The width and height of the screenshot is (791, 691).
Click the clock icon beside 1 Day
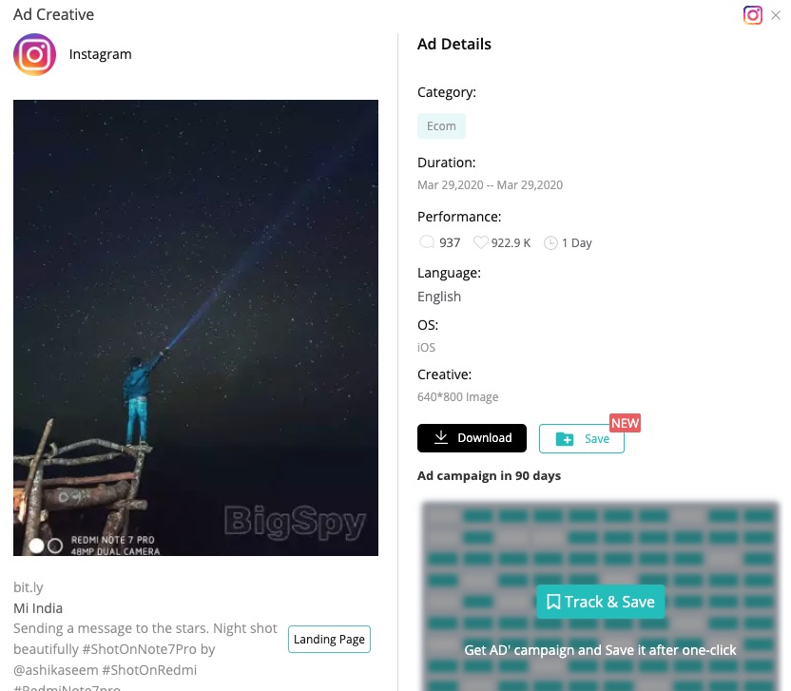(550, 243)
